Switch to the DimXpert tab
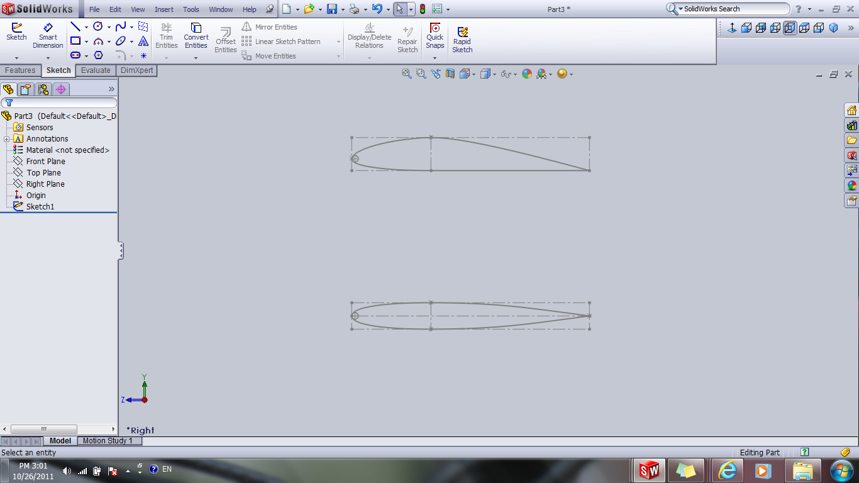 click(136, 70)
